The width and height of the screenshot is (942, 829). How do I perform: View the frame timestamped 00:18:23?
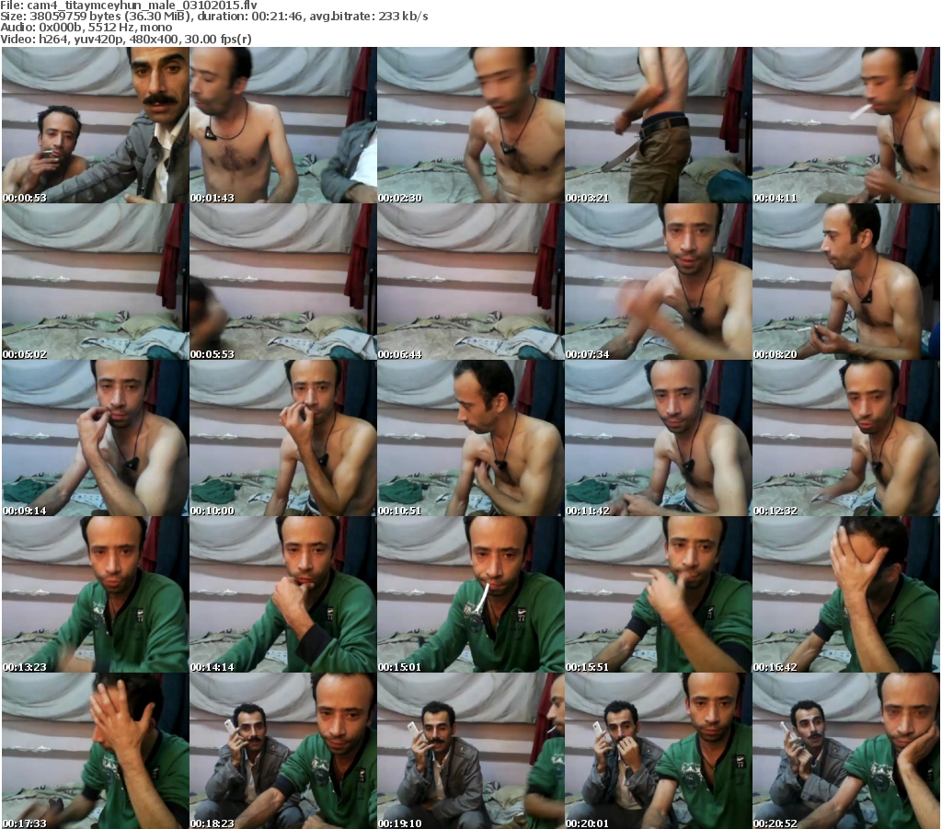tap(283, 751)
